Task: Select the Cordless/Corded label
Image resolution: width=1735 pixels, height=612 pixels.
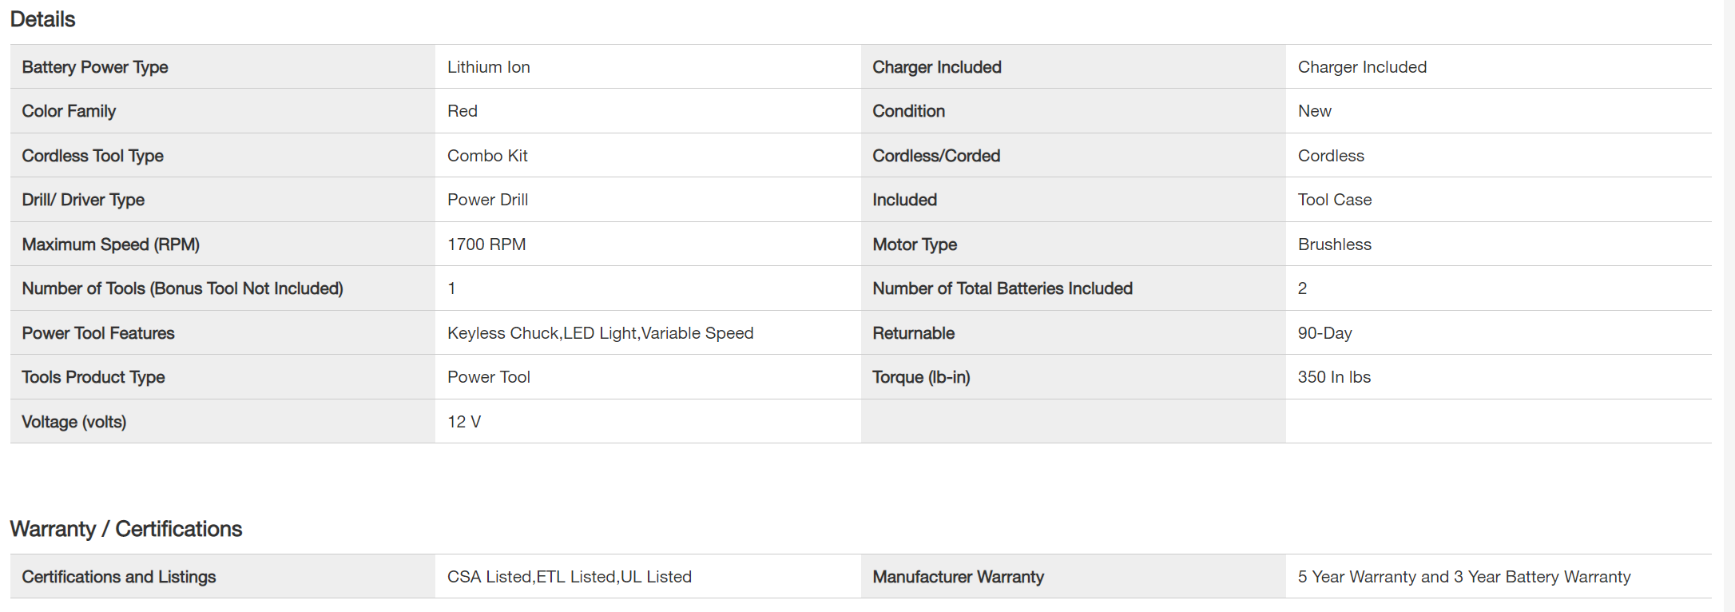Action: (x=936, y=156)
